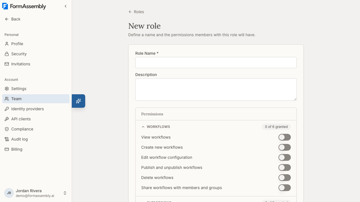Viewport: 360px width, 202px height.
Task: Click the left arrow beside Roles
Action: point(130,12)
